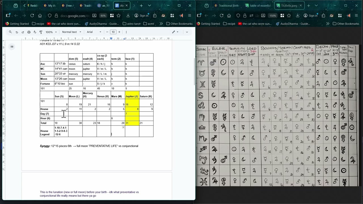This screenshot has width=363, height=204.
Task: Open extensions puzzle icon in left browser
Action: [155, 16]
